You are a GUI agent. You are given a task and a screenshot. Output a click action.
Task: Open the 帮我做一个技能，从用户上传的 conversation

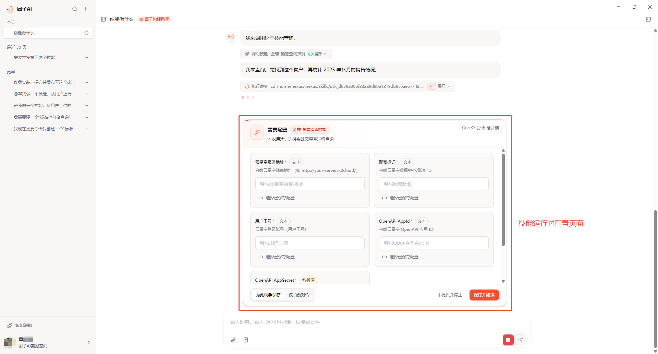[x=44, y=106]
